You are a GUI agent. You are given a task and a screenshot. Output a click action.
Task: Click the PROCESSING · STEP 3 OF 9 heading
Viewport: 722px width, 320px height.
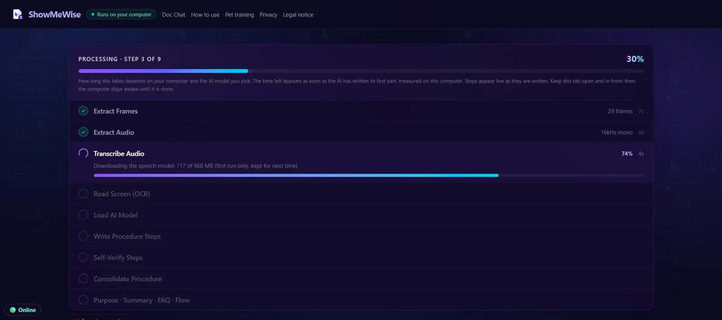pyautogui.click(x=120, y=59)
